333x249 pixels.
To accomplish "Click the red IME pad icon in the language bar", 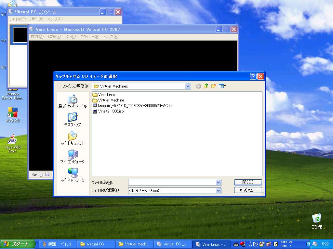I will (x=243, y=244).
